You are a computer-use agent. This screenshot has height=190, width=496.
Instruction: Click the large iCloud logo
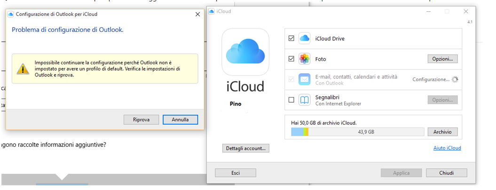click(x=245, y=52)
